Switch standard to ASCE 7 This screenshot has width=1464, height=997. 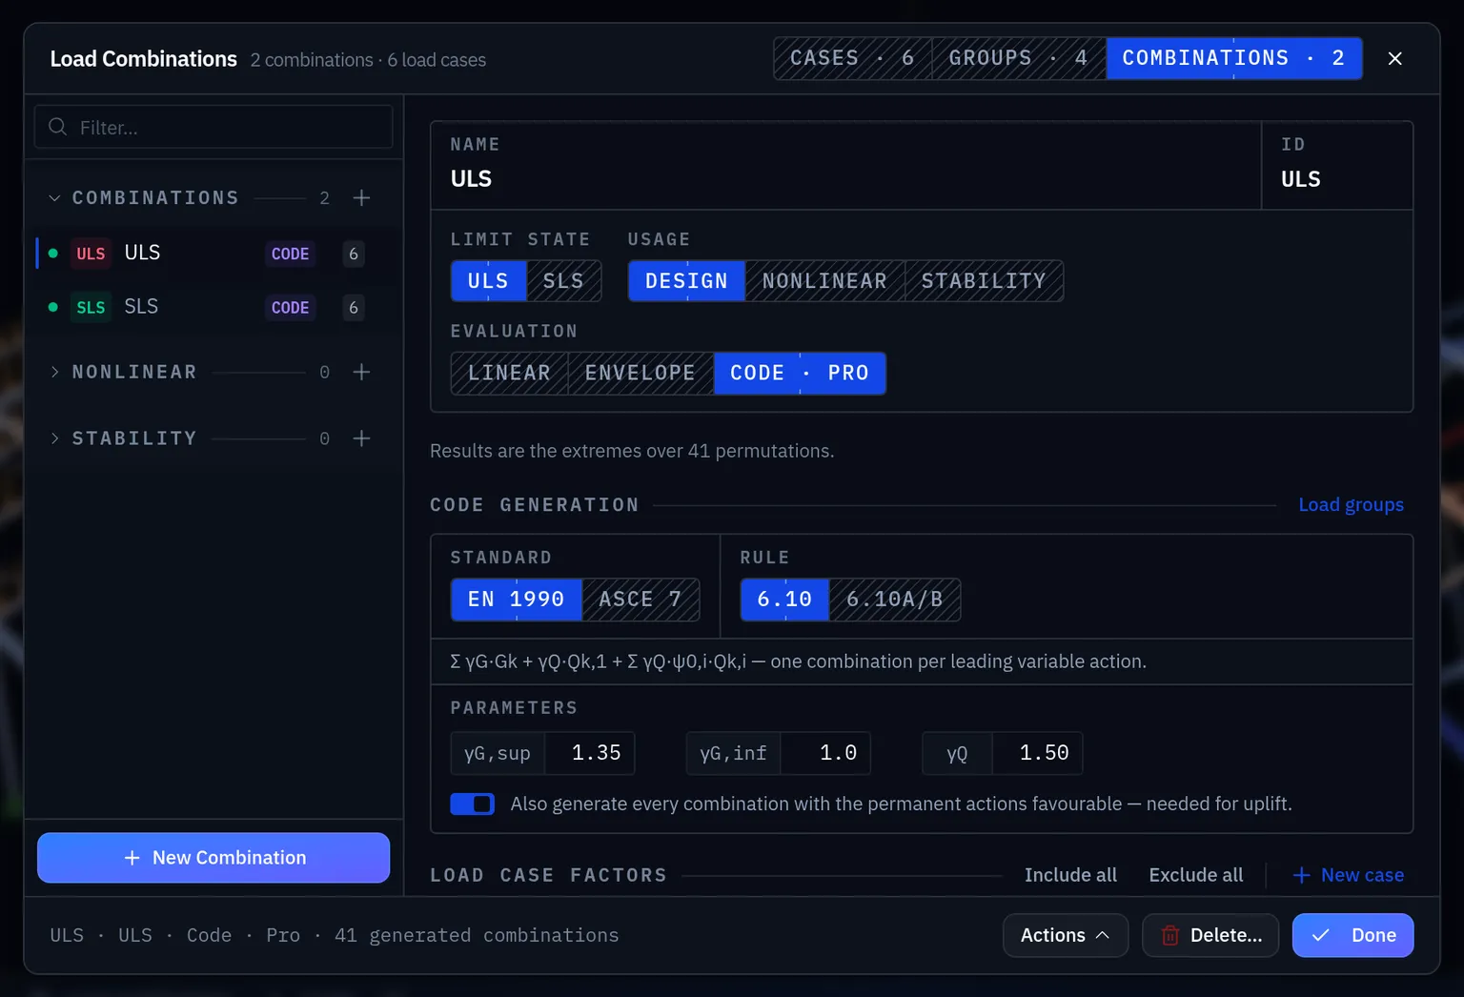640,600
